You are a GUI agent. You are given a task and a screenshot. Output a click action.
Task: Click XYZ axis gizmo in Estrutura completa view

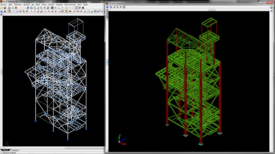tap(121, 140)
